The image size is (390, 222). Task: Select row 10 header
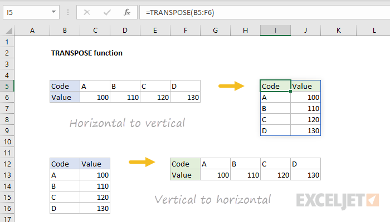coord(7,142)
